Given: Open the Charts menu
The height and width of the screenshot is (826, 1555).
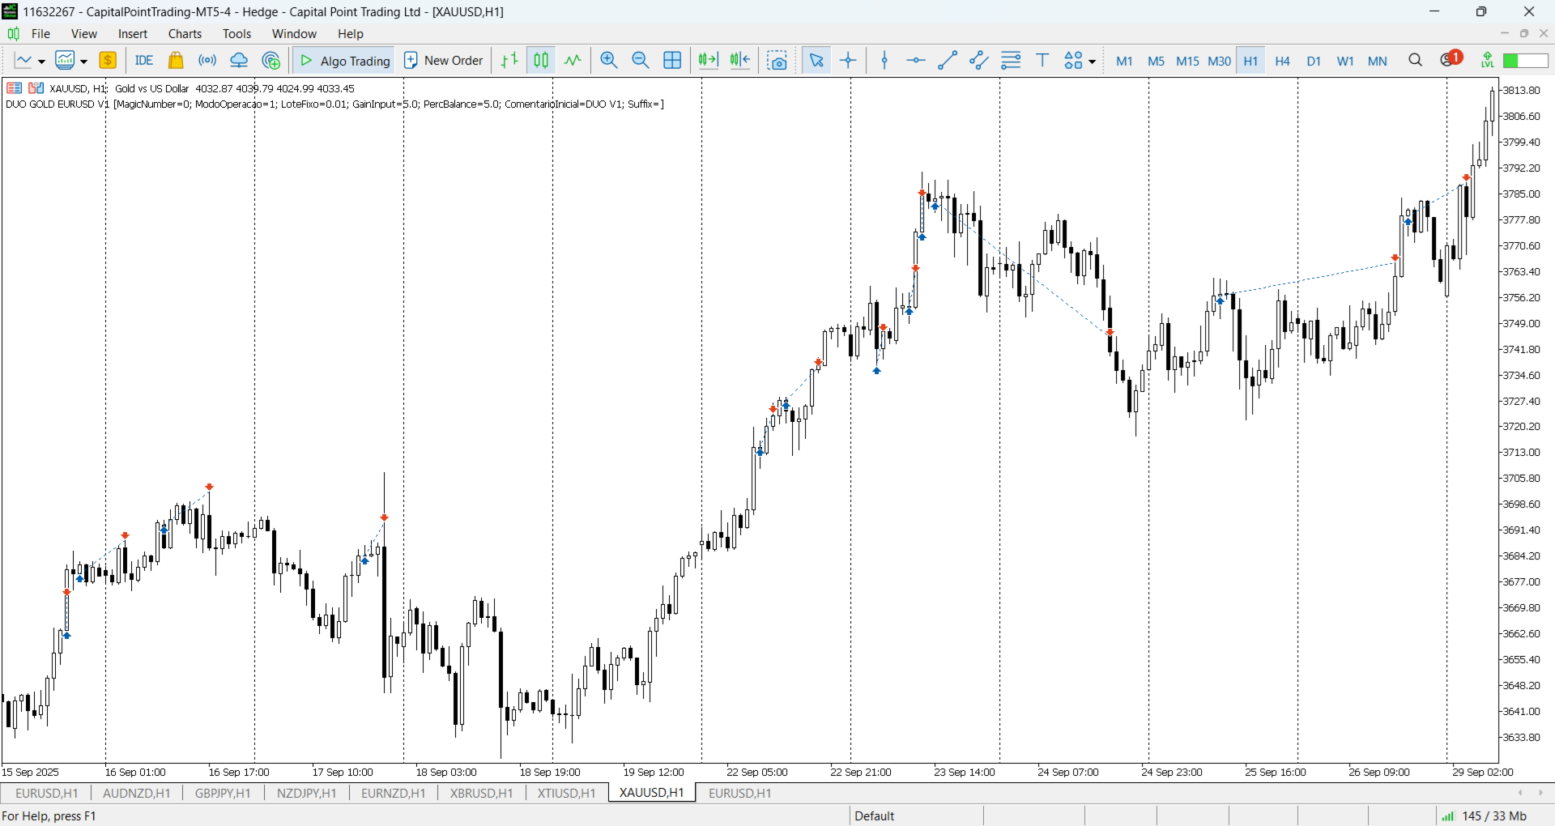Looking at the screenshot, I should [x=185, y=34].
